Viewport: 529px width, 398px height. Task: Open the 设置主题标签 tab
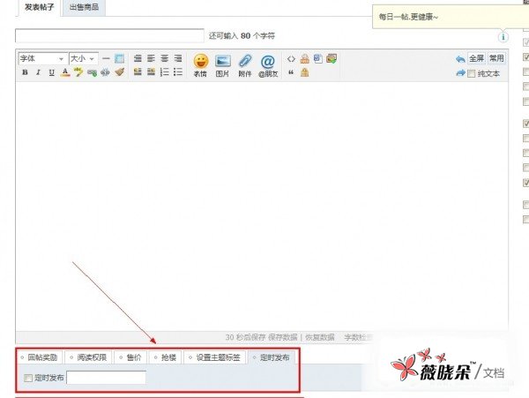214,357
